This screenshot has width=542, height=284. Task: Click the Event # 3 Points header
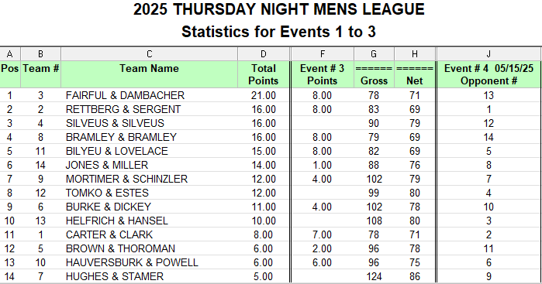322,74
